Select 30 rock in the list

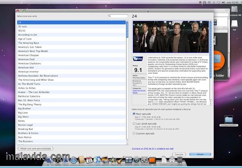71,26
